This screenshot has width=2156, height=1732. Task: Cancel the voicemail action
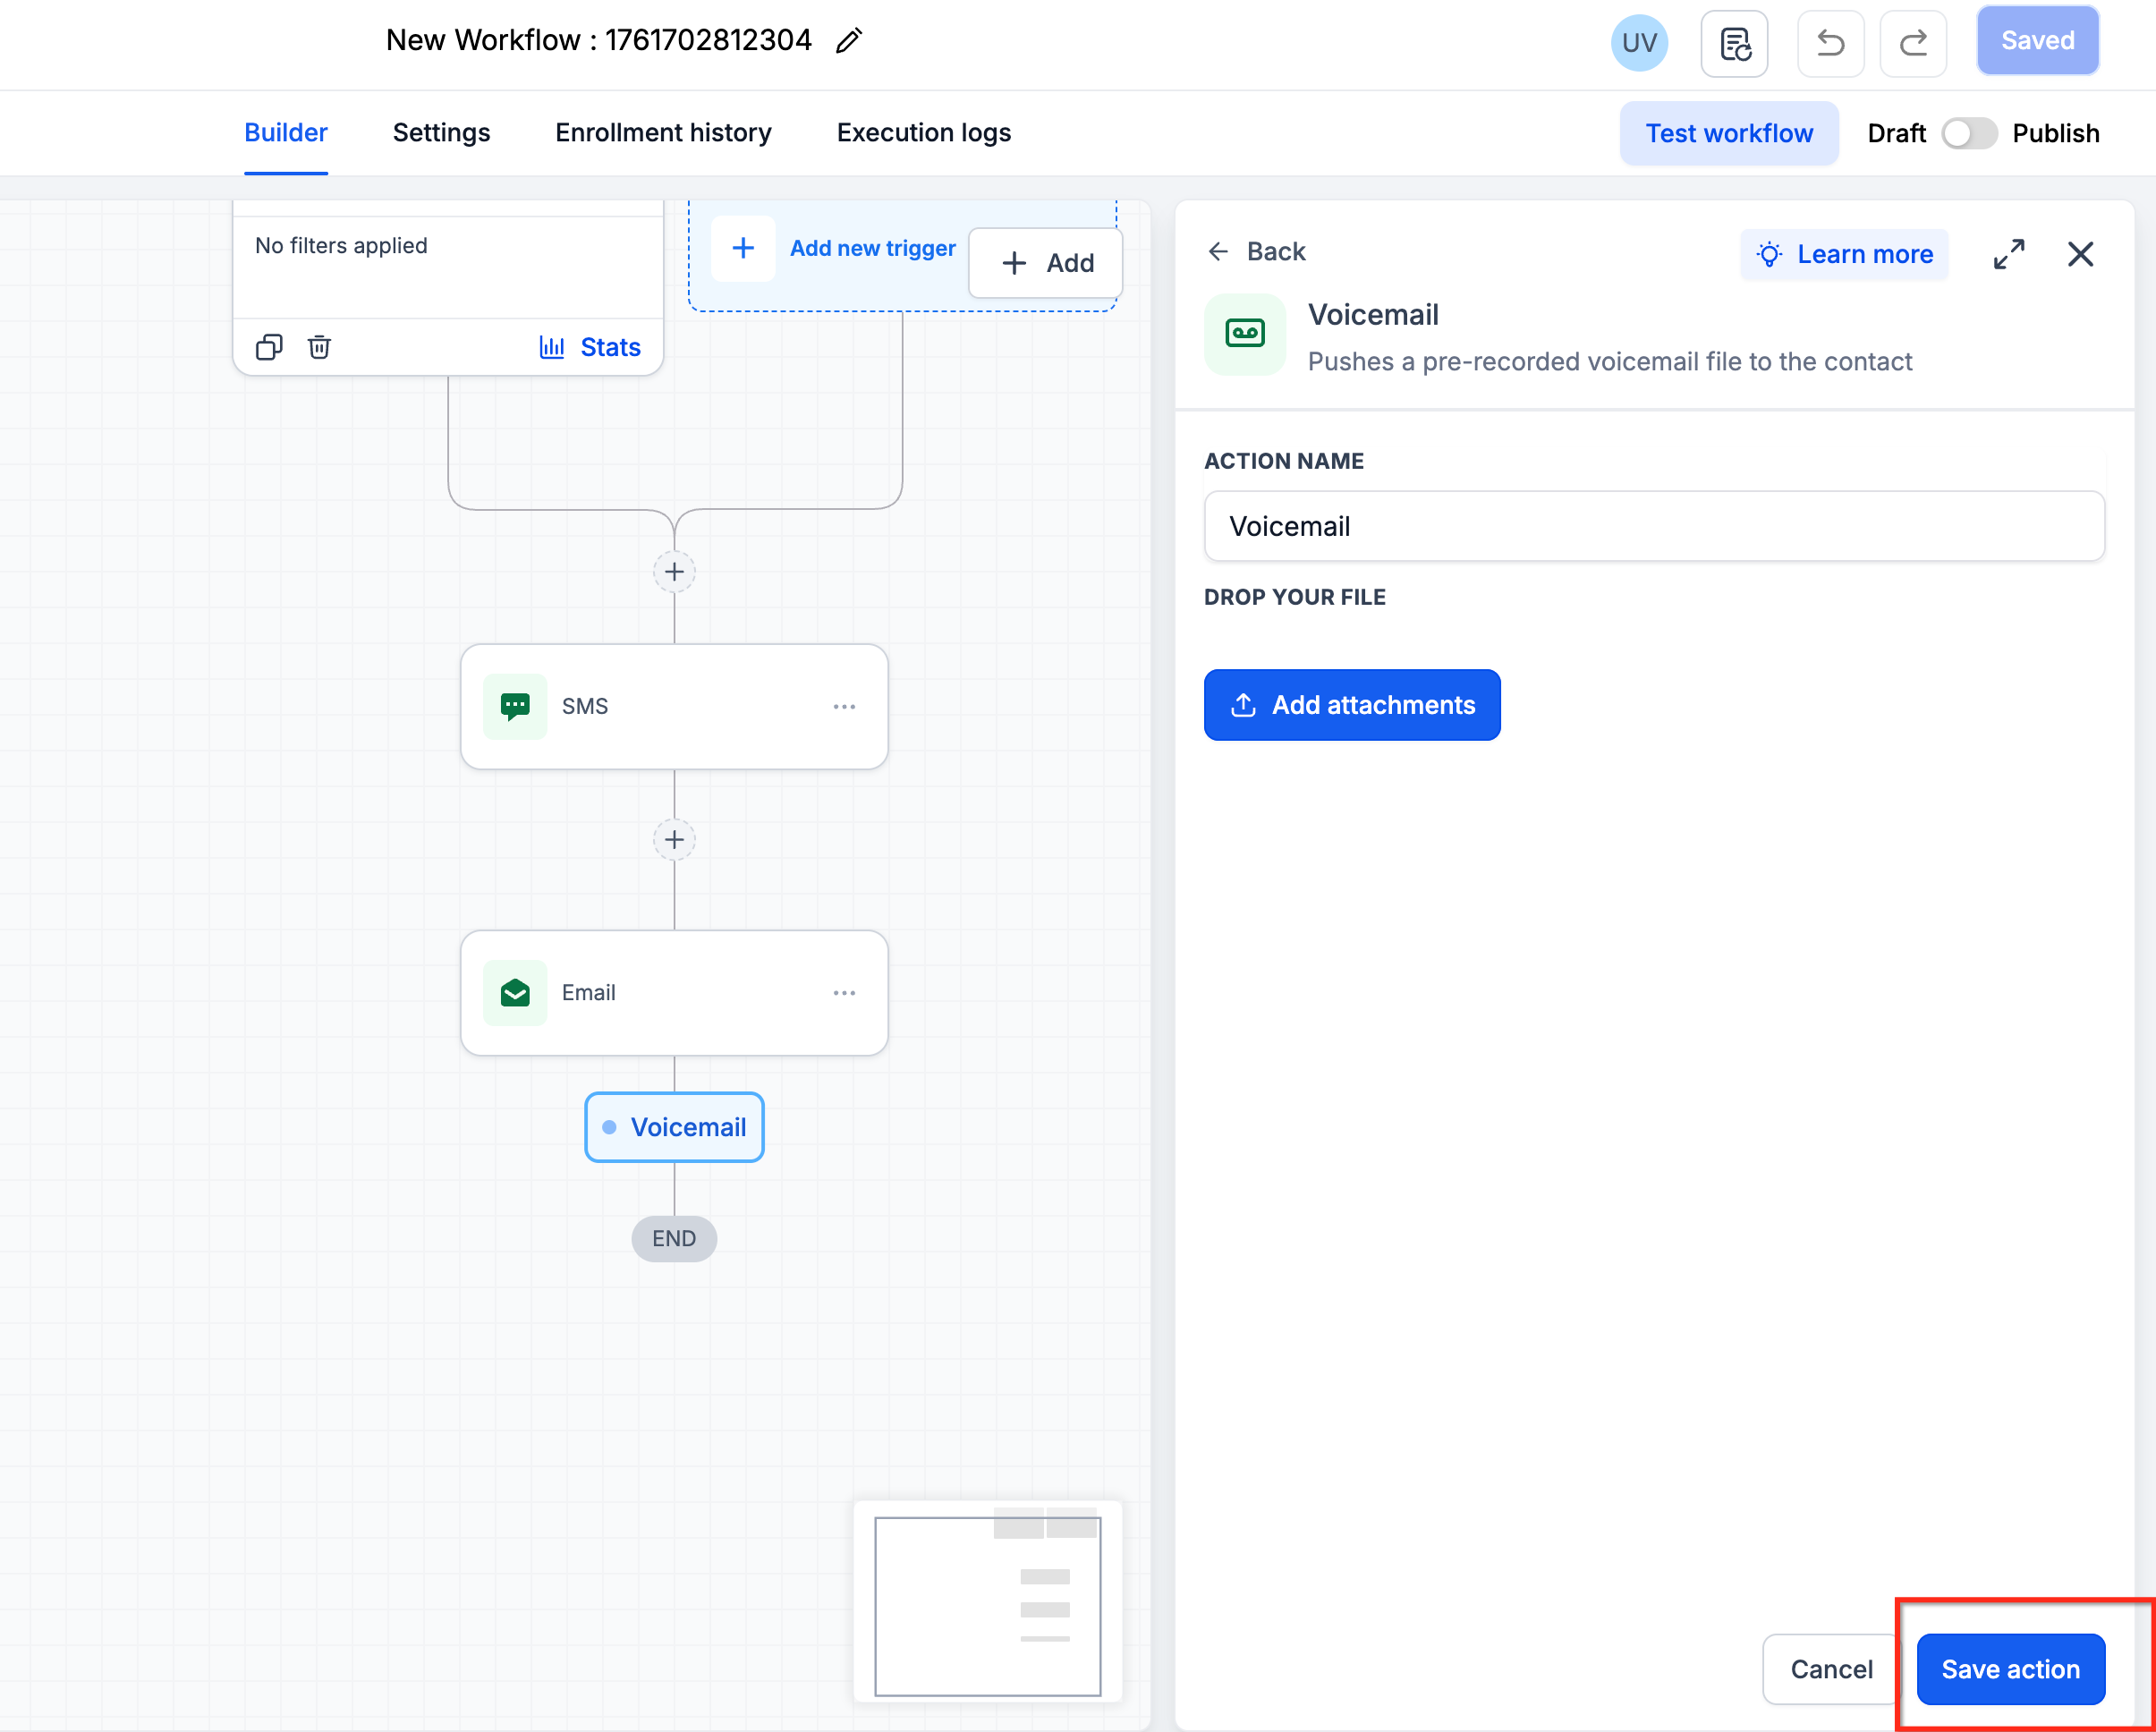tap(1830, 1669)
